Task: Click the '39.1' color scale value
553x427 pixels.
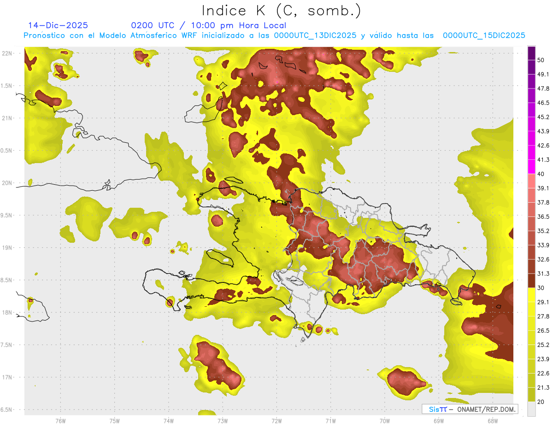Action: click(x=543, y=188)
